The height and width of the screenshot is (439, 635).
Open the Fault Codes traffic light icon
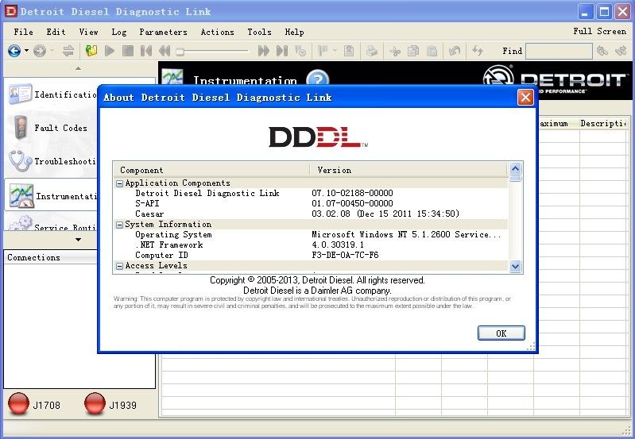[20, 128]
